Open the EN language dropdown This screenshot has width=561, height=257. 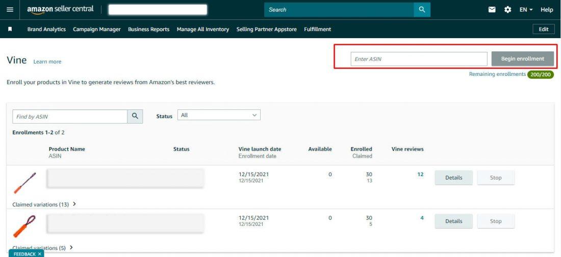click(526, 10)
